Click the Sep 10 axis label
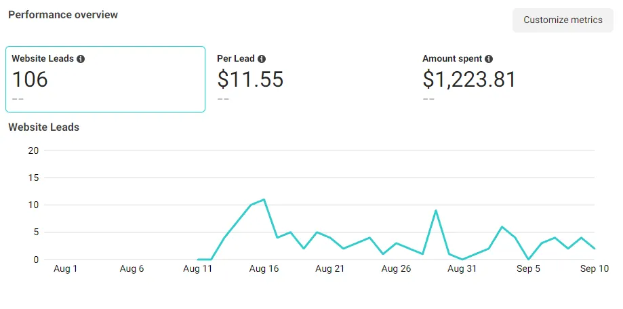This screenshot has height=309, width=623. pyautogui.click(x=594, y=269)
